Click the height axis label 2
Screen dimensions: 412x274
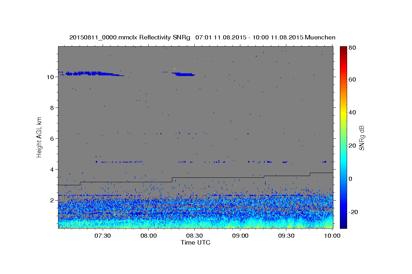52,200
